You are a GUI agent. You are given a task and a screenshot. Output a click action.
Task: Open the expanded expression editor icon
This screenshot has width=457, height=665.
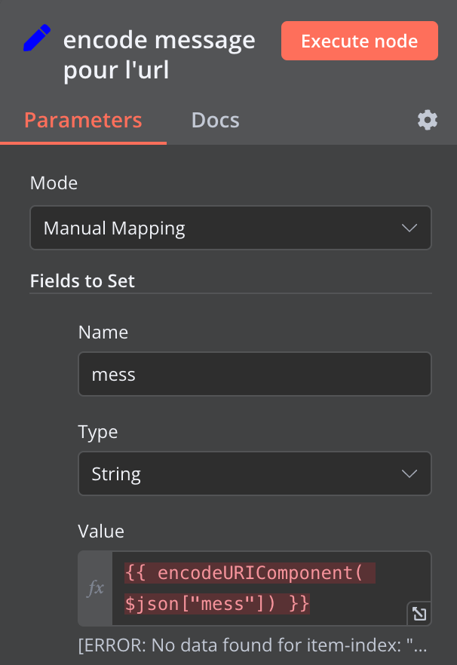point(418,614)
